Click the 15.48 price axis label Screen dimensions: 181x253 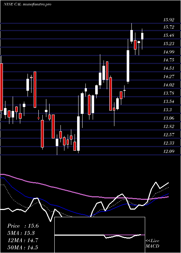(x=169, y=35)
